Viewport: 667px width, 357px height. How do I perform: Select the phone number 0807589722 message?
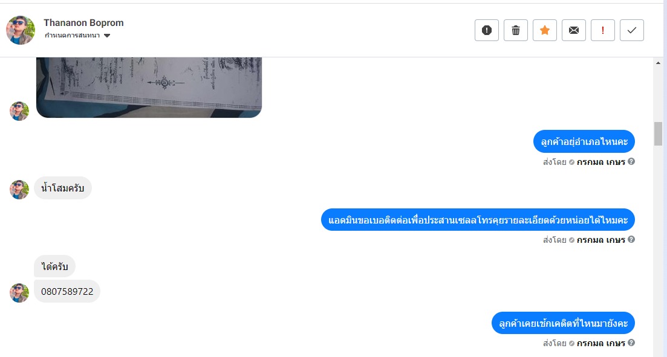click(67, 292)
